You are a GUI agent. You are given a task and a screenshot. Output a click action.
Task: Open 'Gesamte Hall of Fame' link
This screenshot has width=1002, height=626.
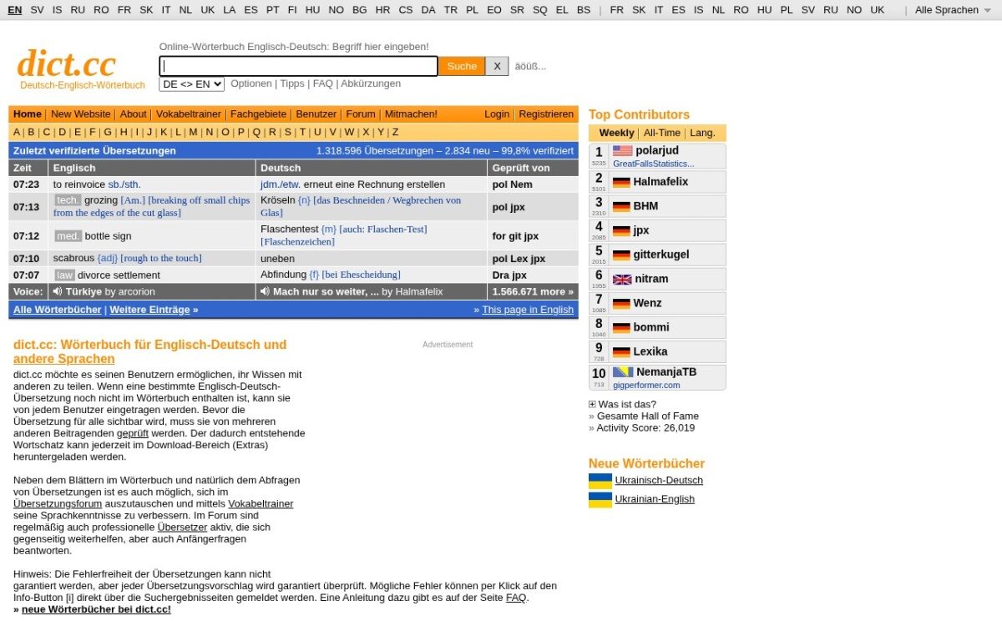coord(648,416)
